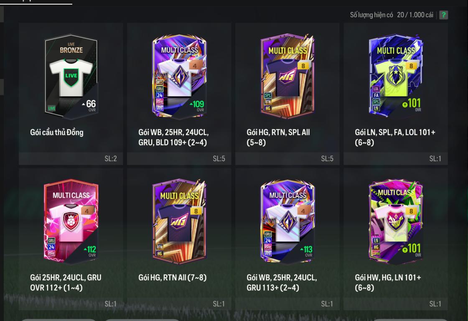468x321 pixels.
Task: Select Gói WB, 25HR, 24UCL, GRU, BLD 109+ label
Action: (x=173, y=138)
